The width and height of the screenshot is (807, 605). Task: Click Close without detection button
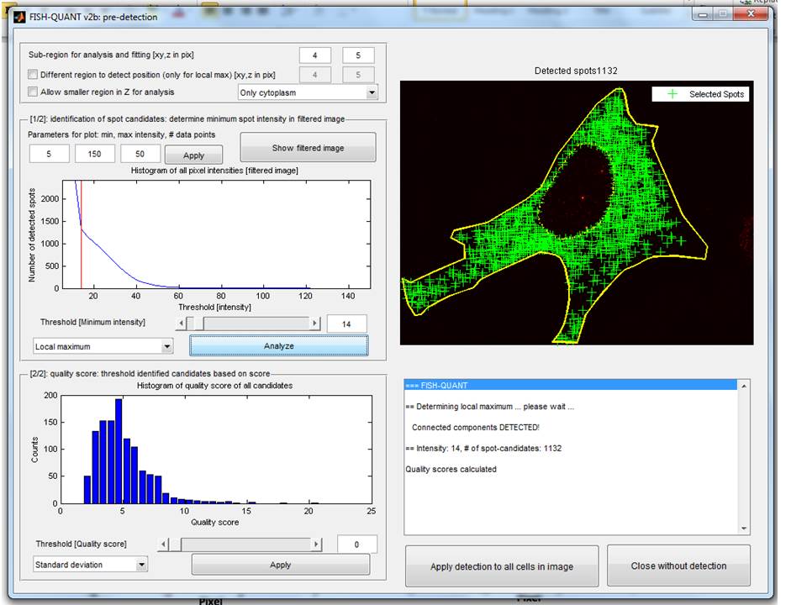(x=678, y=566)
